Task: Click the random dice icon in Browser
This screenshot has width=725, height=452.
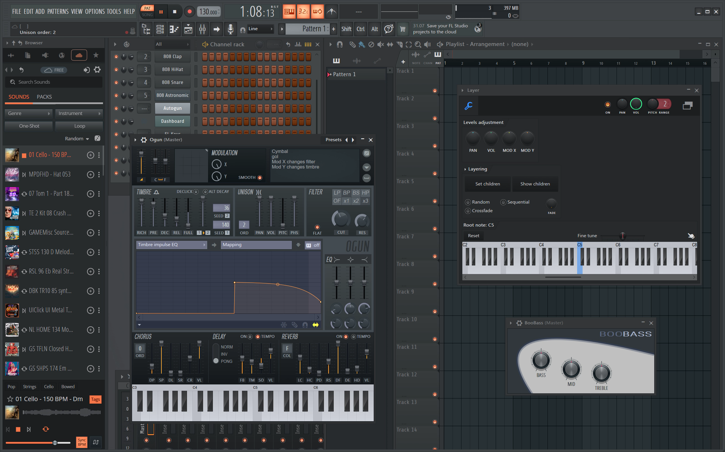Action: coord(98,138)
